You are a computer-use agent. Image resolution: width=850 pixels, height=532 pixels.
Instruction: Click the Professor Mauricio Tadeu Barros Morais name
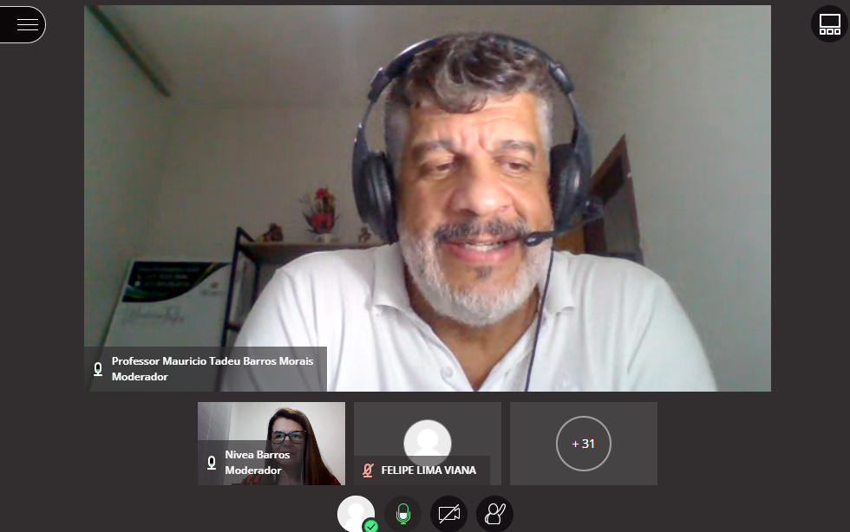click(212, 361)
